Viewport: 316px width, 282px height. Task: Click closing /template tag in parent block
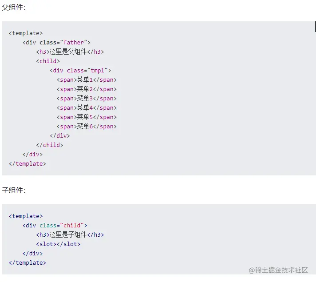[x=27, y=163]
